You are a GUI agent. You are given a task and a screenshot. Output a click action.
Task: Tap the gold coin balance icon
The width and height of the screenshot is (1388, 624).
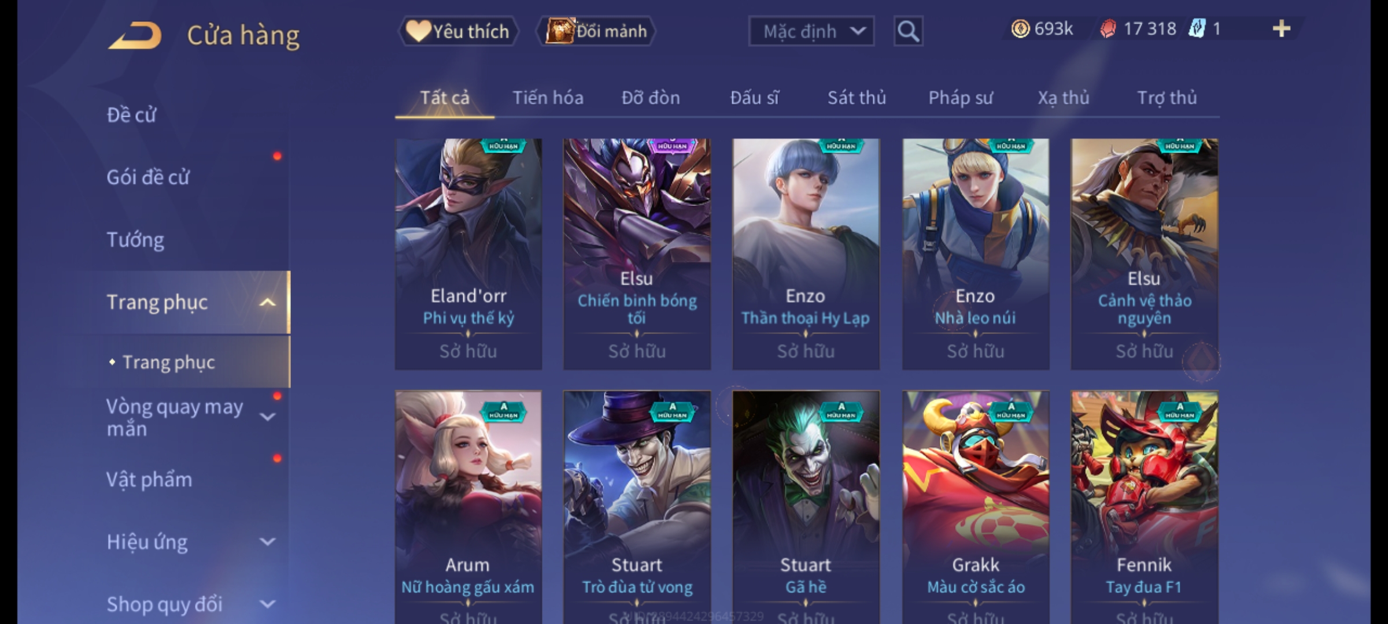pyautogui.click(x=1020, y=29)
